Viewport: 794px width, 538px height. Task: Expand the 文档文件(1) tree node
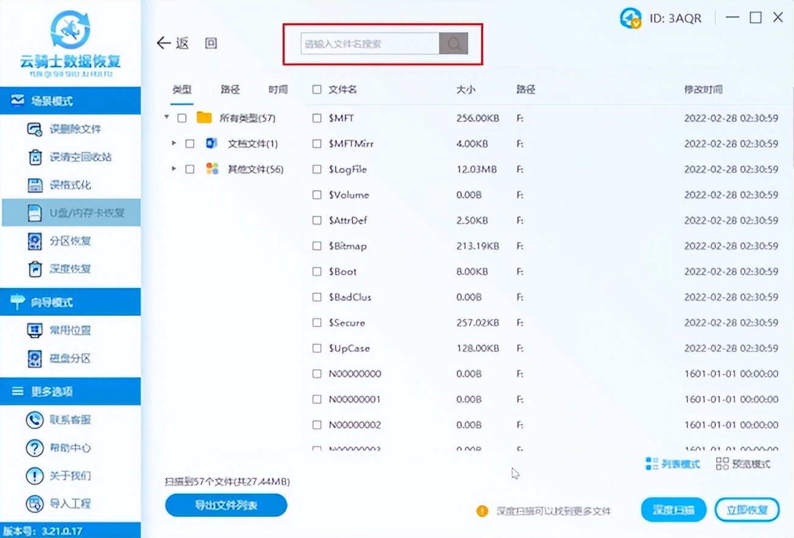(173, 144)
